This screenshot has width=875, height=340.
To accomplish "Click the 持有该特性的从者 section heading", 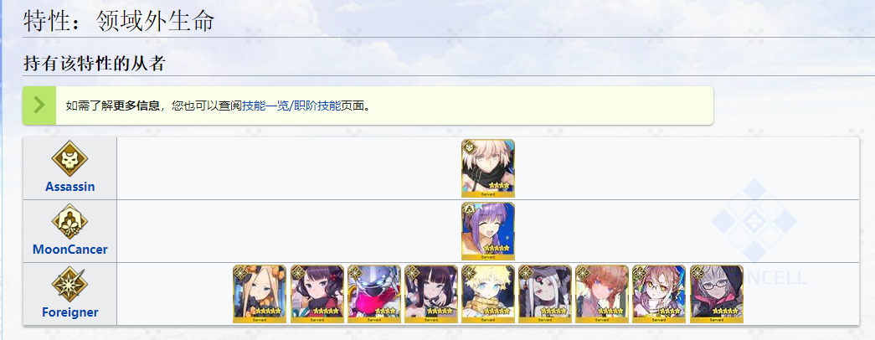I will tap(95, 64).
